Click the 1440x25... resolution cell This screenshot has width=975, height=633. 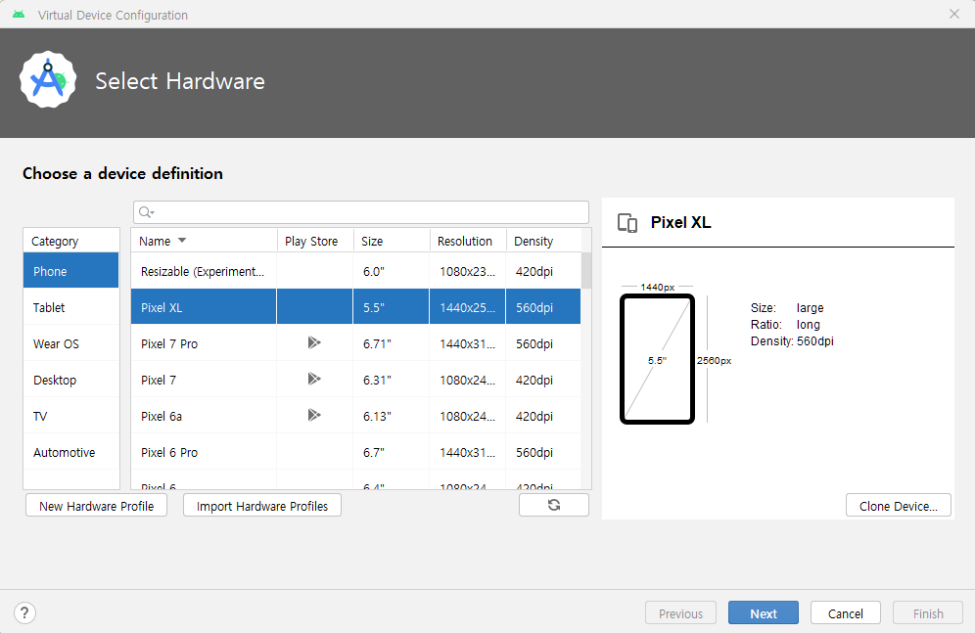coord(467,307)
